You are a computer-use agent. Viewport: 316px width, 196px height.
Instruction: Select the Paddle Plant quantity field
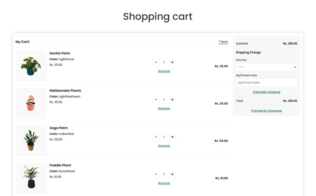[164, 174]
